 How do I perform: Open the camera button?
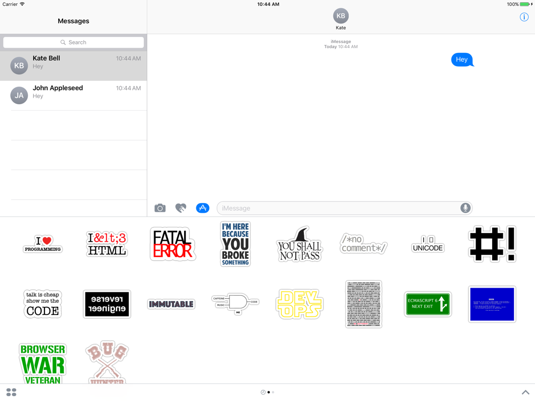[159, 208]
